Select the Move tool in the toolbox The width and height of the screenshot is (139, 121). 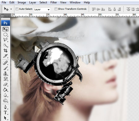coord(6,29)
